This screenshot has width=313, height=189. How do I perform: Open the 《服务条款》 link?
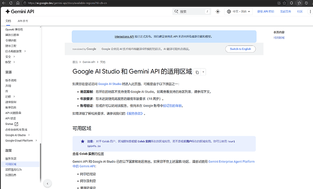coord(135,114)
